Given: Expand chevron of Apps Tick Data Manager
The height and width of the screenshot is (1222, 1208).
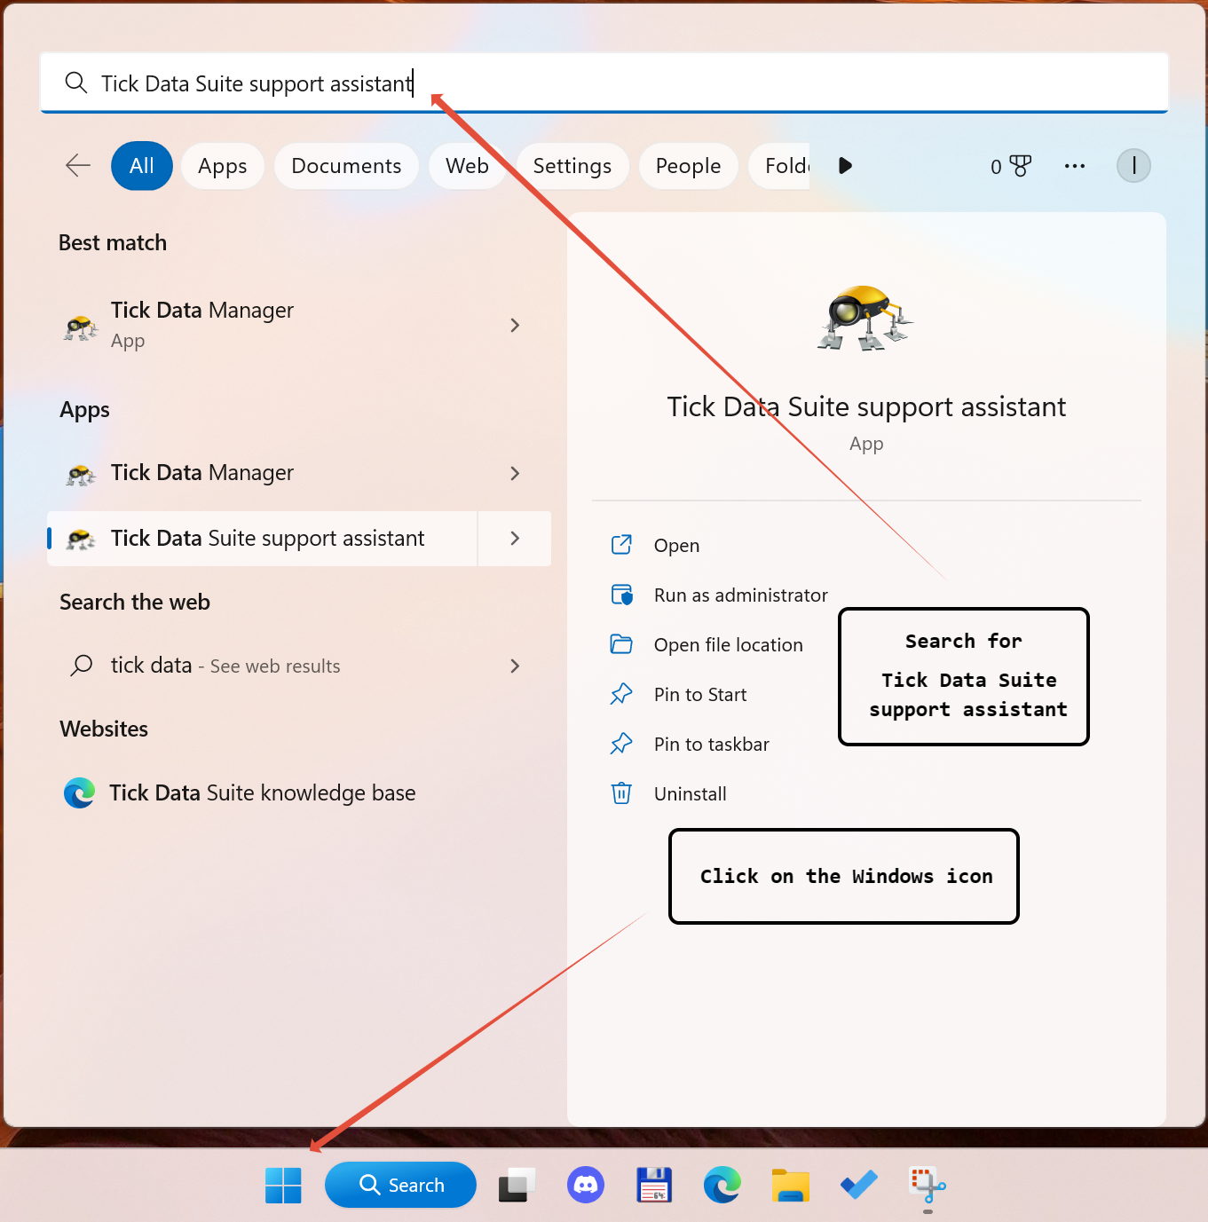Looking at the screenshot, I should pos(515,473).
